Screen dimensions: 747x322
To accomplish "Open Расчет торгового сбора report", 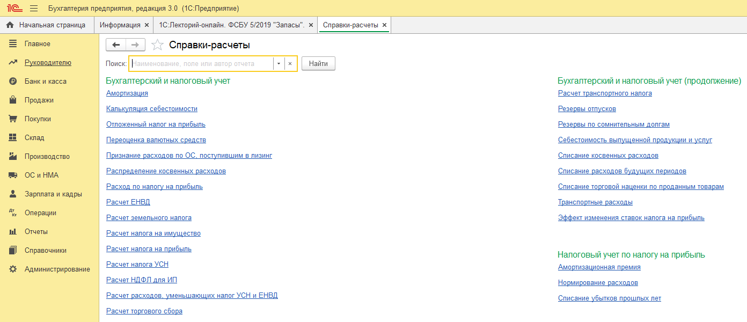I will point(144,311).
